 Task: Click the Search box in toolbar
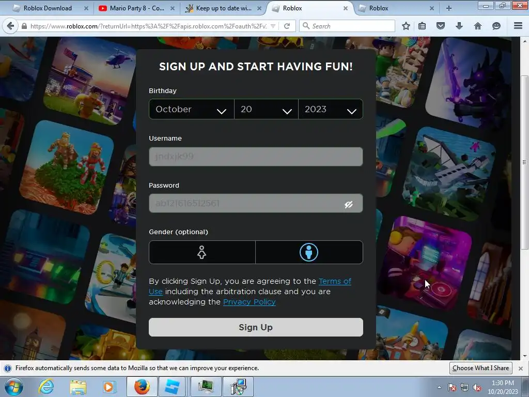(x=347, y=26)
